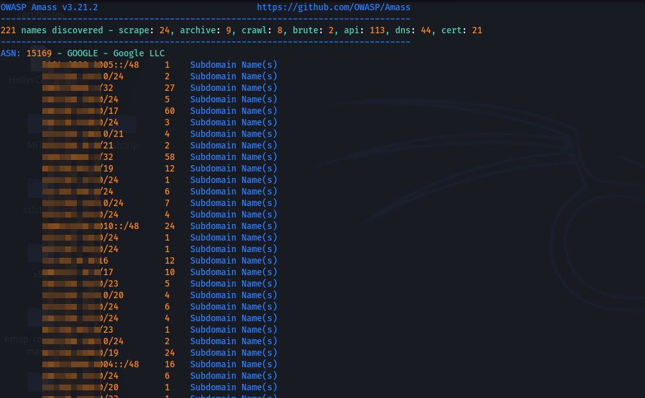Click the 'archive: 9' statistic
The image size is (645, 398).
(205, 30)
